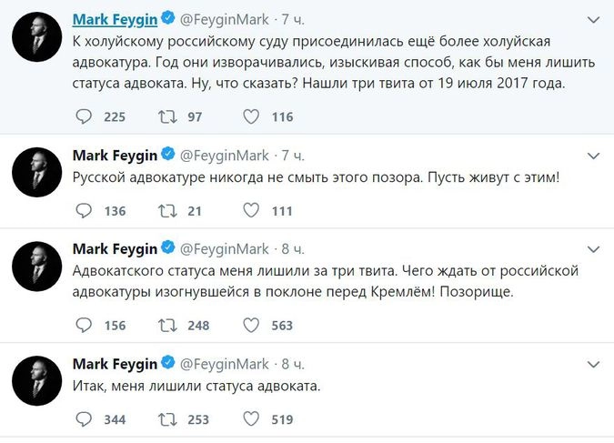Reply to the tweet with 225 replies
The image size is (614, 443).
(x=84, y=116)
